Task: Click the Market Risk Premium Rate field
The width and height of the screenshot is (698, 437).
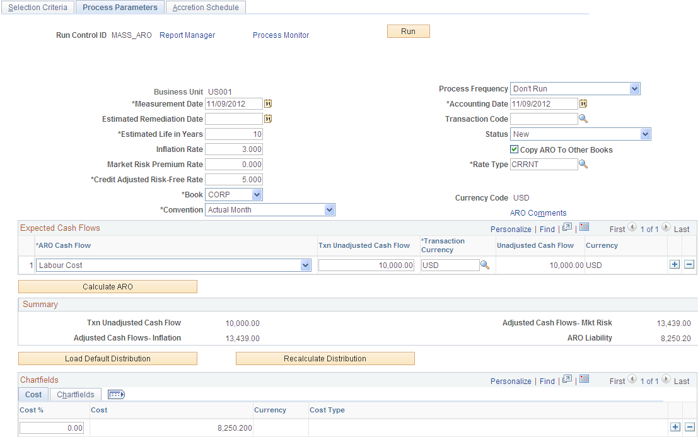Action: (x=234, y=164)
